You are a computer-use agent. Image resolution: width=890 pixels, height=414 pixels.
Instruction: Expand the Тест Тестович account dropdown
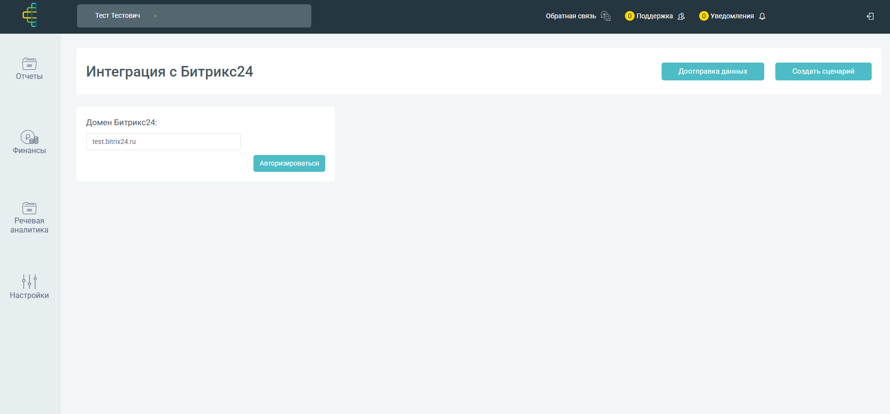pyautogui.click(x=194, y=16)
